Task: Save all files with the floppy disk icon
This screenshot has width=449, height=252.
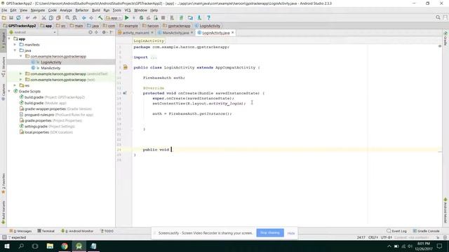Action: [x=11, y=17]
